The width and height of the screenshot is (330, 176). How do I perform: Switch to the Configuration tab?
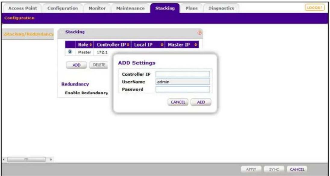click(x=62, y=8)
